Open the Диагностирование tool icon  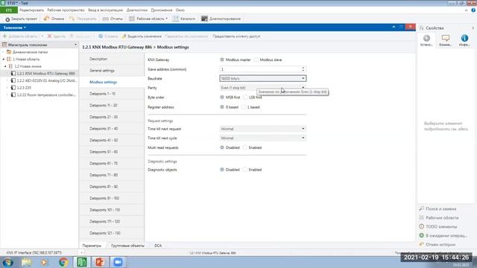tap(204, 19)
